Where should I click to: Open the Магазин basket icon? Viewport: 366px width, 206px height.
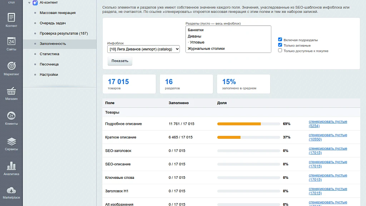tap(11, 91)
